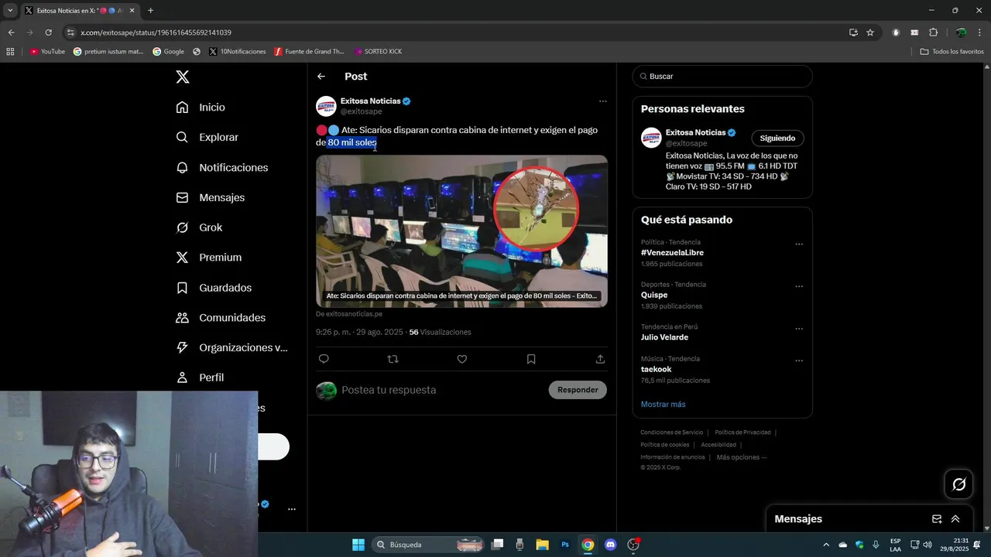Click Exitosa Noticias author name in post

point(371,101)
